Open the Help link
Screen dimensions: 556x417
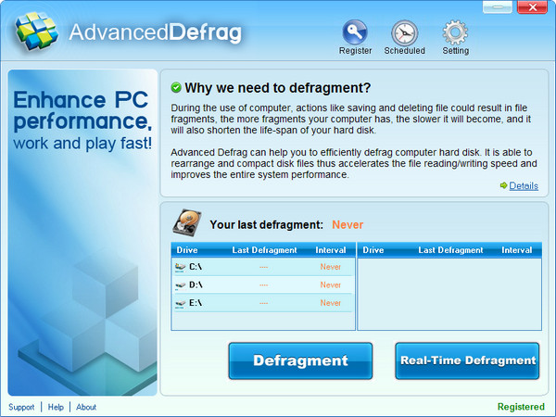tap(56, 407)
